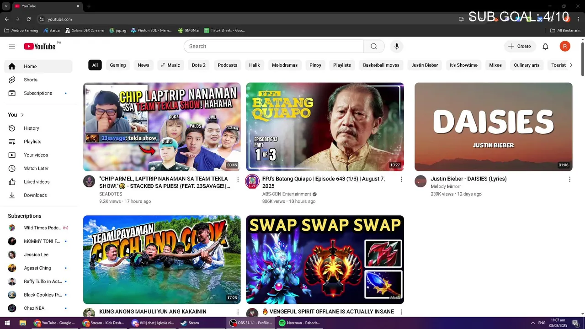This screenshot has width=585, height=329.
Task: Show more category chips with arrow
Action: (570, 65)
